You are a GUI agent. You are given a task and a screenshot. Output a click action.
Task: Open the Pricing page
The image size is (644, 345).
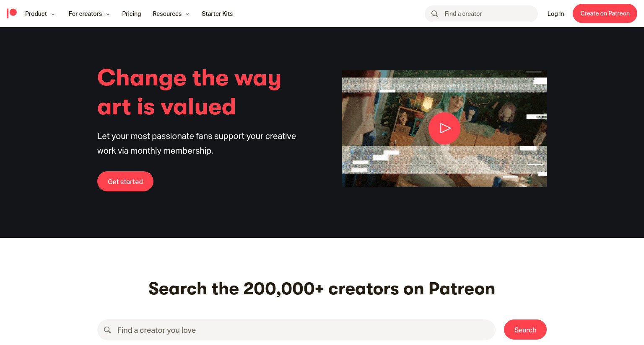pyautogui.click(x=132, y=14)
